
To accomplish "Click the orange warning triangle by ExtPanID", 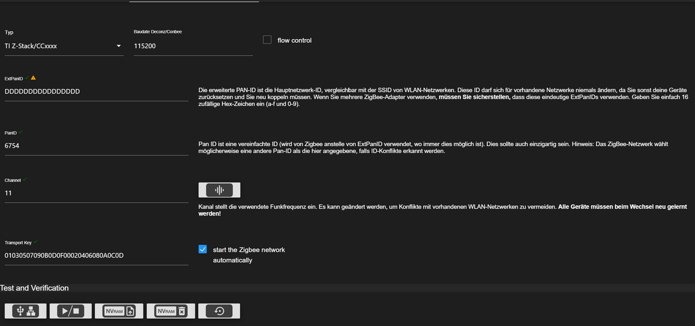I will 33,77.
